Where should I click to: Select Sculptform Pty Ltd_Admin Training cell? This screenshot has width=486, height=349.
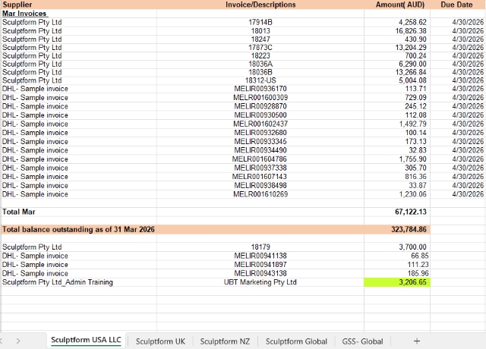point(79,282)
